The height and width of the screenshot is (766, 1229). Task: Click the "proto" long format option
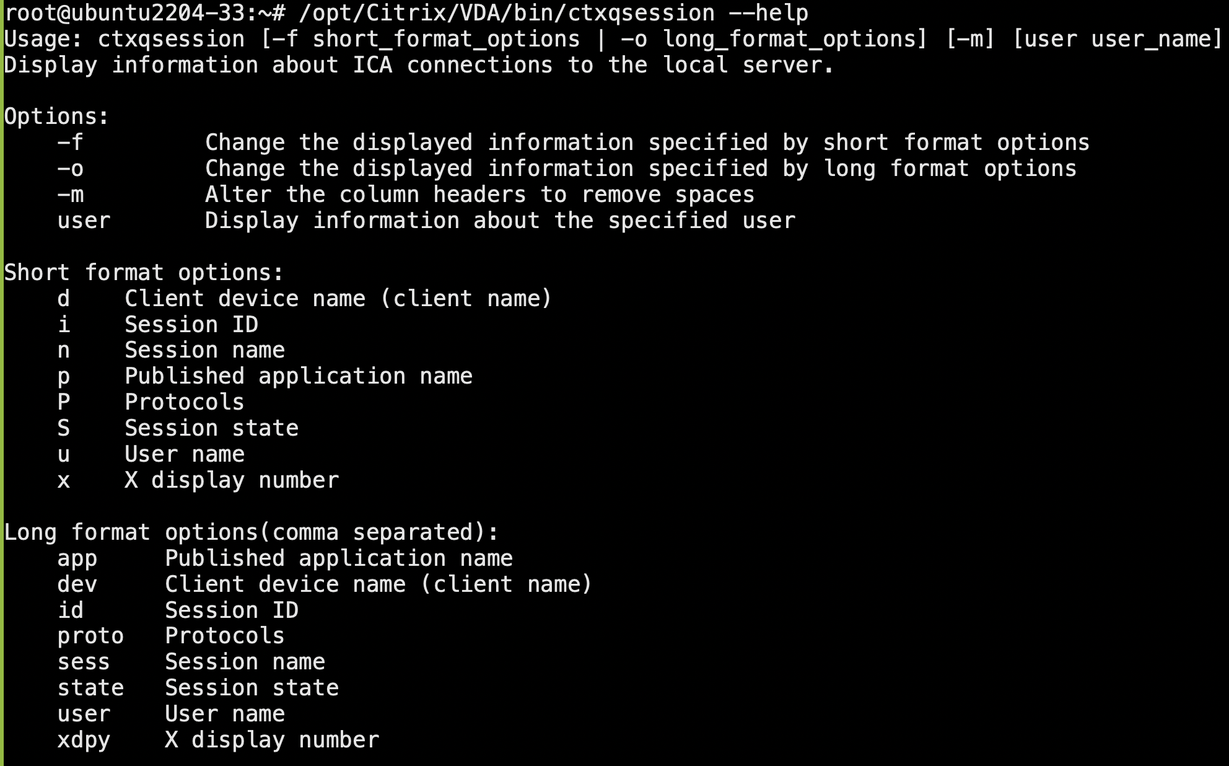[90, 636]
